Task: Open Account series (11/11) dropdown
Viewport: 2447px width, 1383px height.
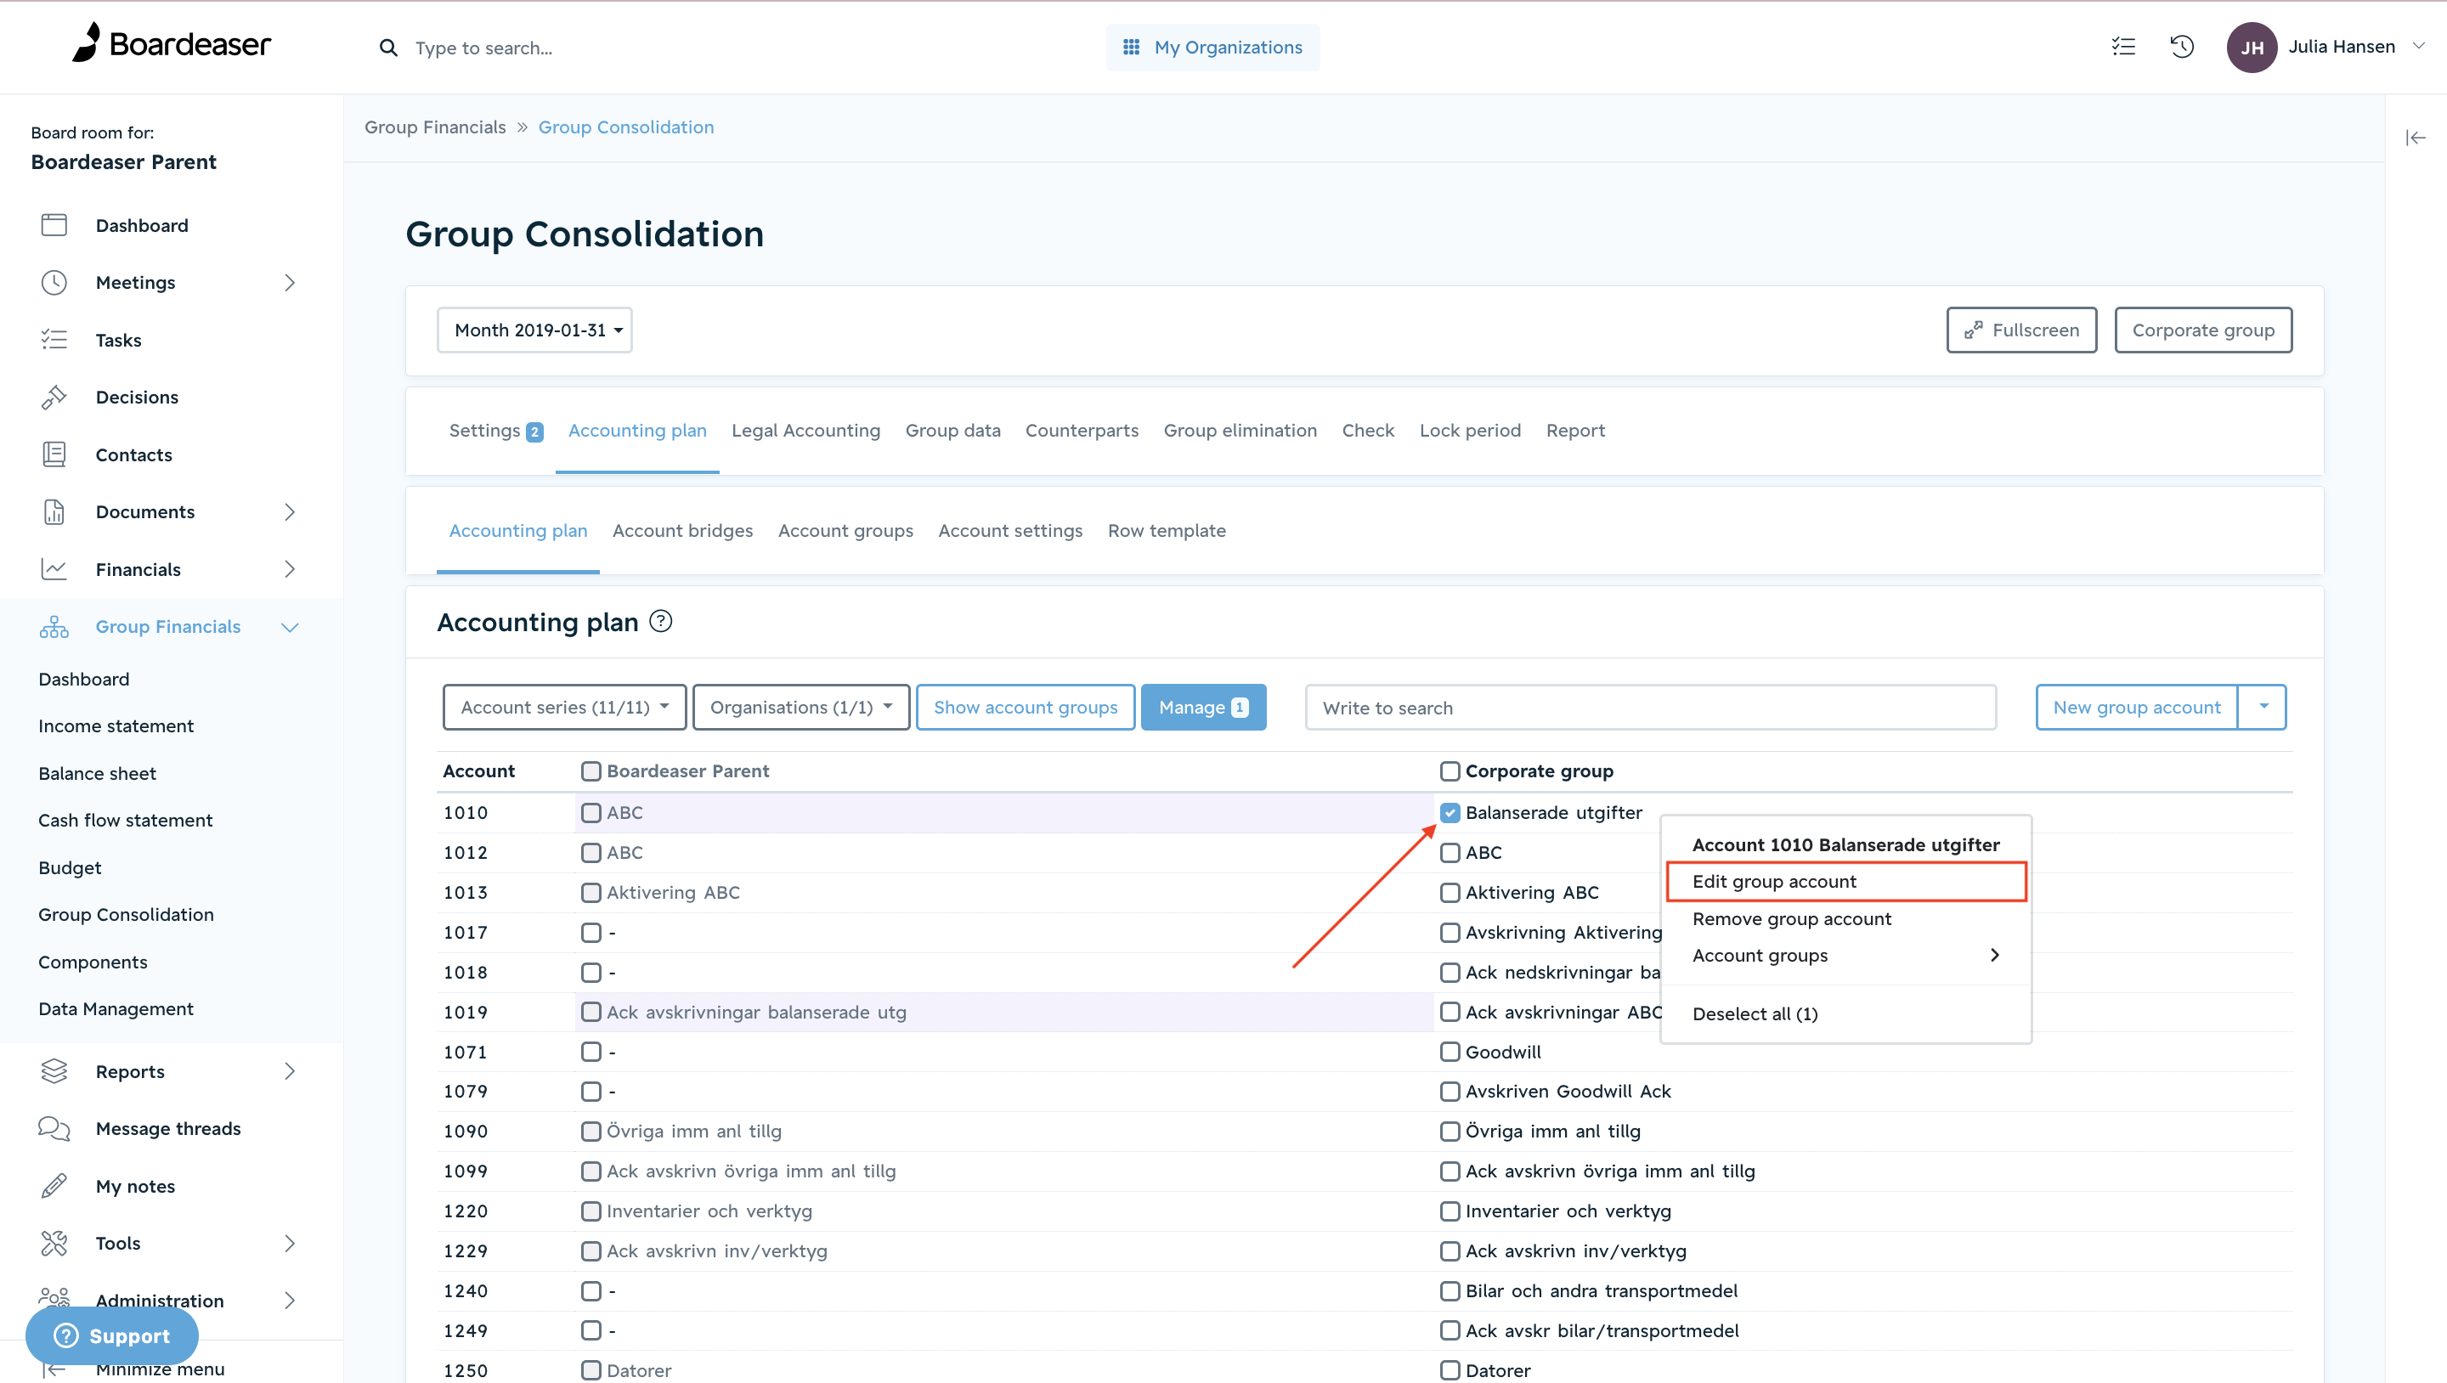Action: [564, 708]
